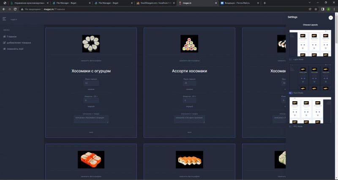Click the home icon beside поменять mail
Viewport: 338px width, 180px height.
(4, 49)
